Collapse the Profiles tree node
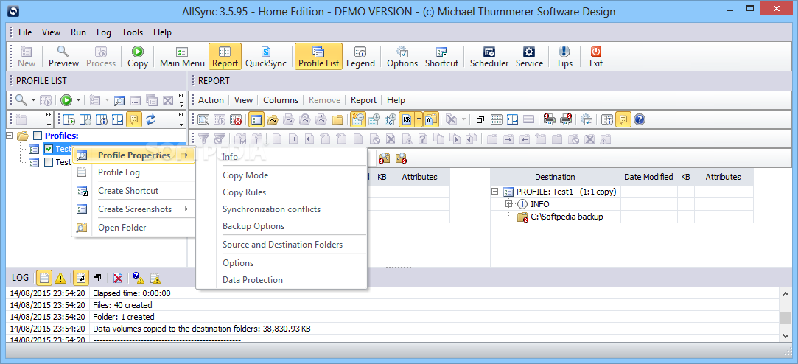798x364 pixels. [9, 136]
